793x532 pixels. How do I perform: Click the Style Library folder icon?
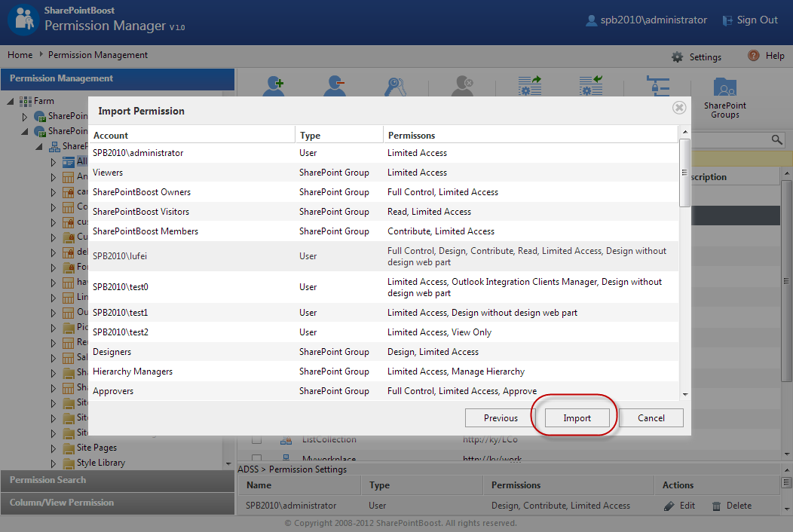point(69,463)
